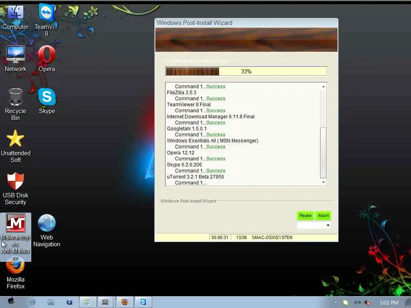Screen dimensions: 411x308
Task: Select Malwarebytes Anti-Malware desktop icon
Action: click(16, 237)
